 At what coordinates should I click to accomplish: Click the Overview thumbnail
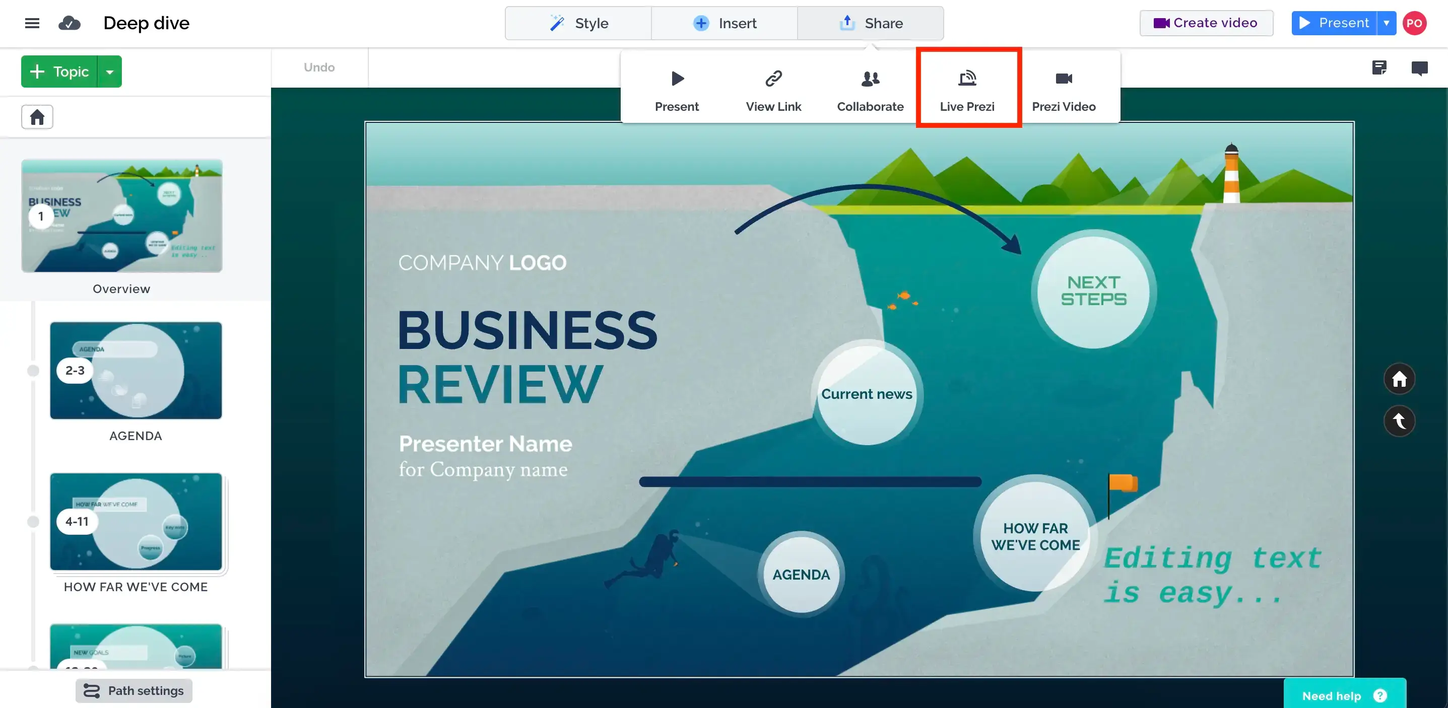click(x=121, y=215)
